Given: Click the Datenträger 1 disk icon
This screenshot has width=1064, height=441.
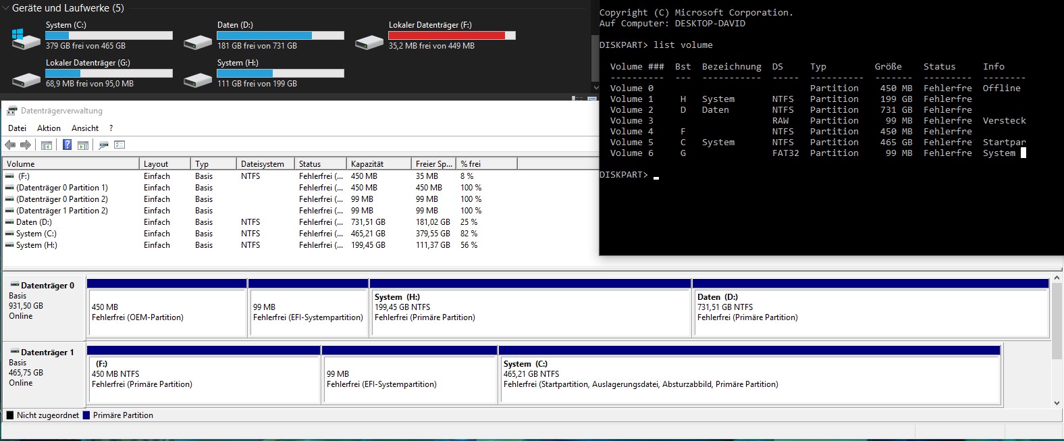Looking at the screenshot, I should [14, 353].
